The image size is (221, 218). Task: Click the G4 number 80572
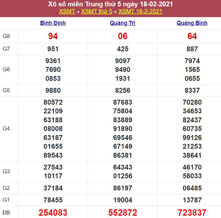(x=53, y=102)
